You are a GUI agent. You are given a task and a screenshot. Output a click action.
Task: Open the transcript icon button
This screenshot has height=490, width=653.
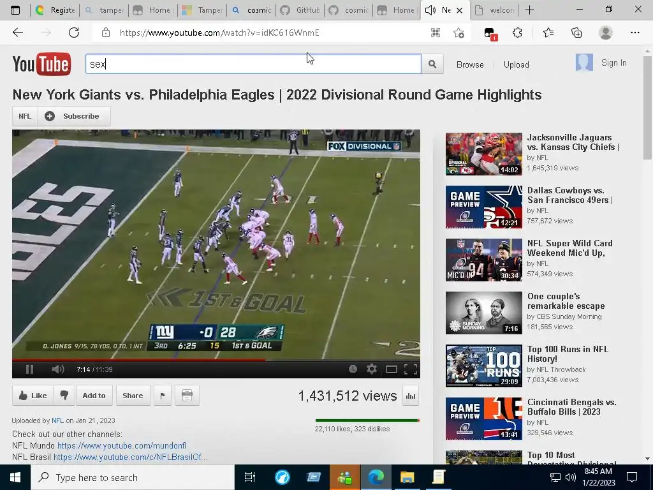point(187,395)
